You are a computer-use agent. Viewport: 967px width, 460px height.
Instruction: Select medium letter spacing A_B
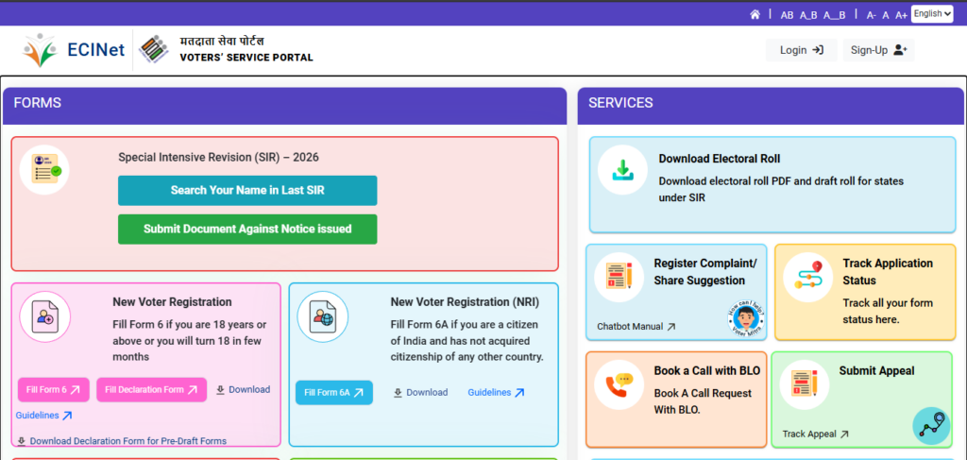click(x=808, y=15)
